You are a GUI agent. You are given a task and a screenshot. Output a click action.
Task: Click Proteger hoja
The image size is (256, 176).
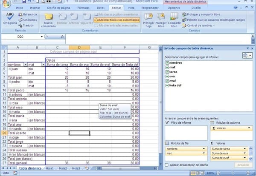click(148, 20)
